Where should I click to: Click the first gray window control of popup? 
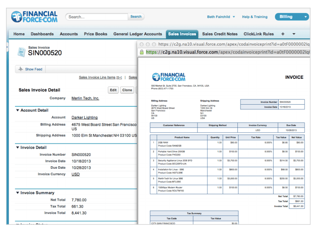tap(142, 44)
